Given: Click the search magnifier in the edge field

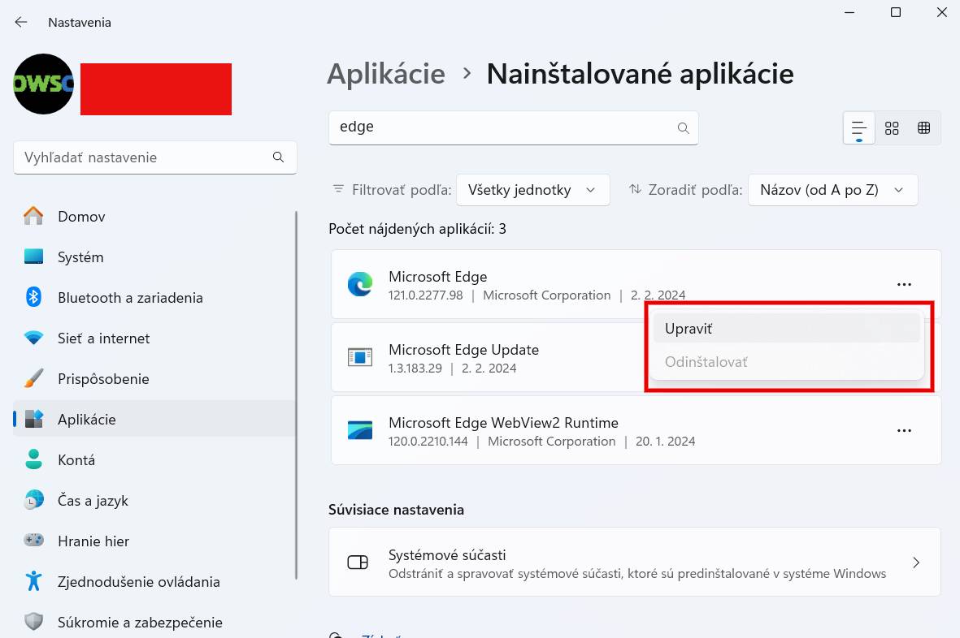Looking at the screenshot, I should click(684, 127).
